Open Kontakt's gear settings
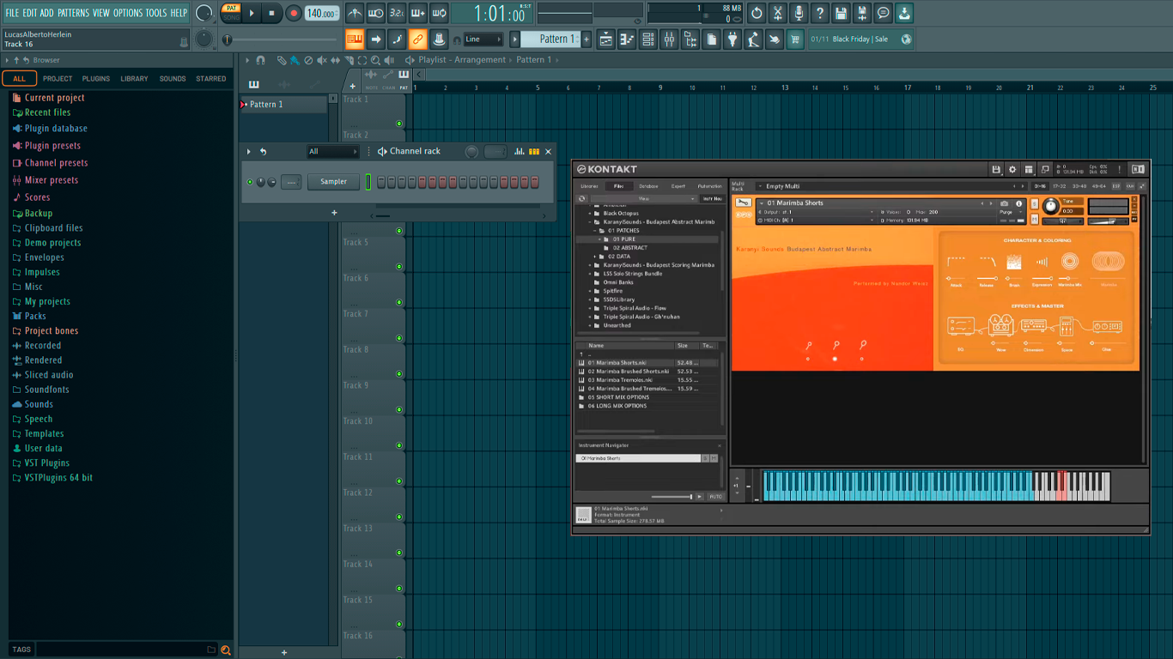Screen dimensions: 1173x659 click(x=1012, y=169)
